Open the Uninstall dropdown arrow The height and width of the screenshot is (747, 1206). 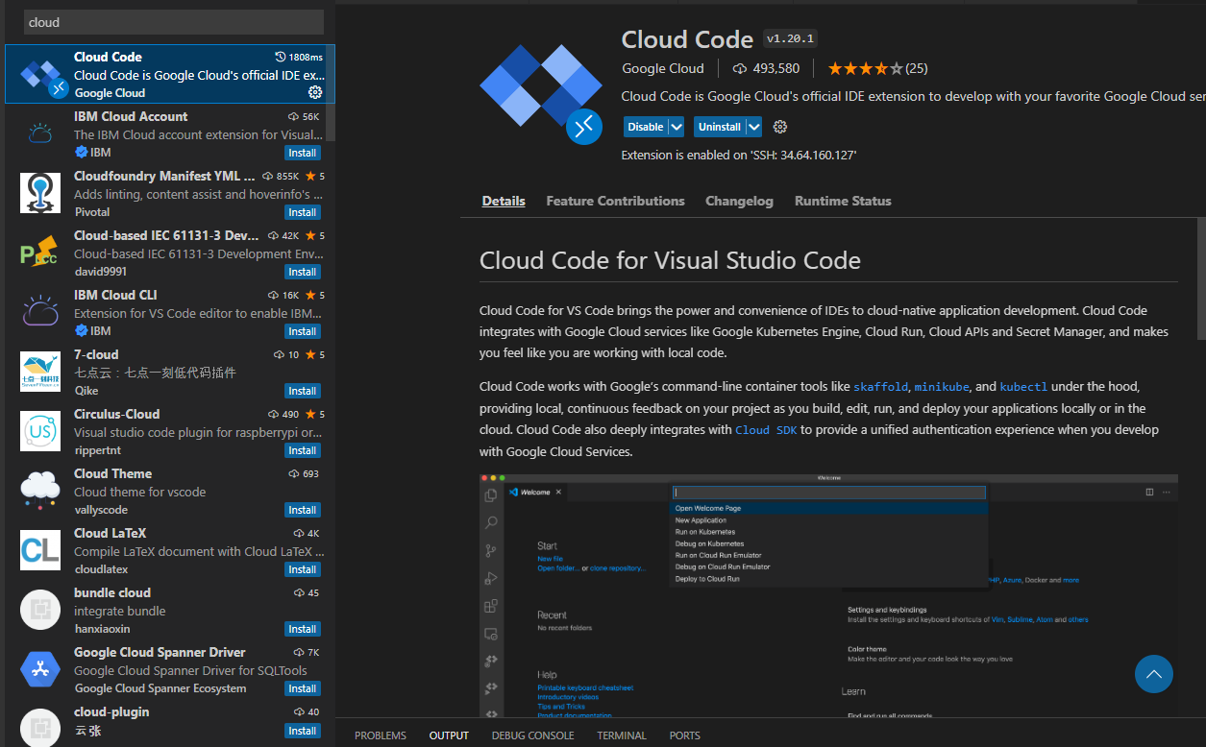tap(754, 127)
